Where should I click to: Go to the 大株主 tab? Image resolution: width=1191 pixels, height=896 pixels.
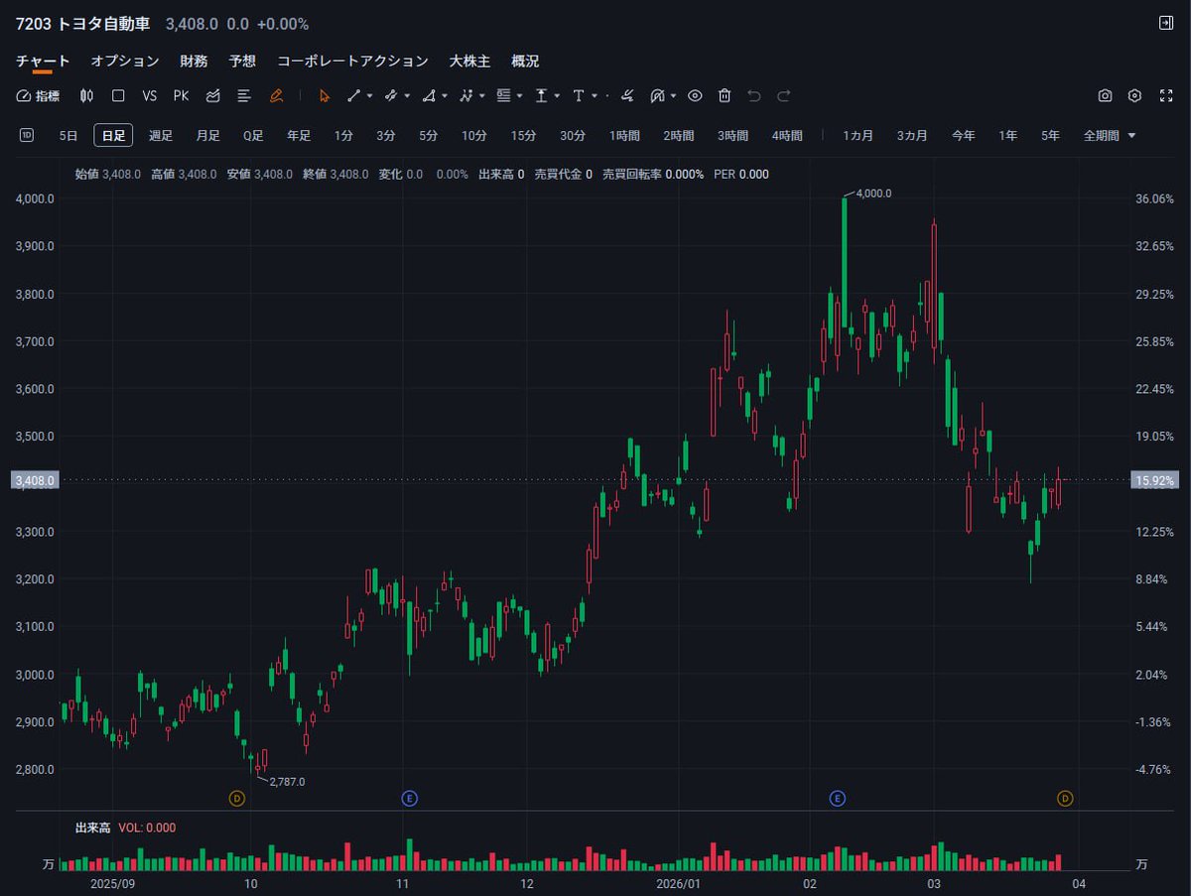[469, 62]
